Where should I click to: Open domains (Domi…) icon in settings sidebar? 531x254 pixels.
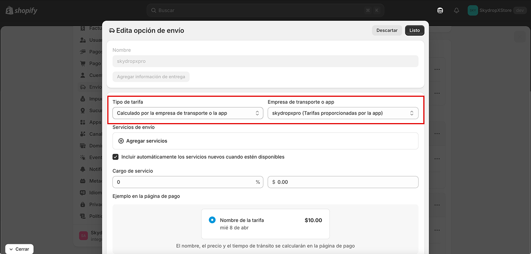[x=82, y=146]
